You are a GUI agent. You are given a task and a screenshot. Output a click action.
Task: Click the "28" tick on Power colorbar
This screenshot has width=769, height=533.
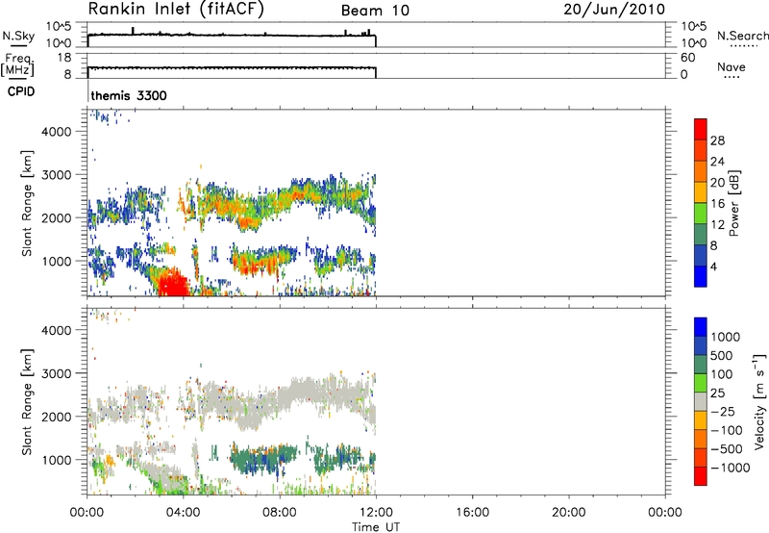click(717, 140)
